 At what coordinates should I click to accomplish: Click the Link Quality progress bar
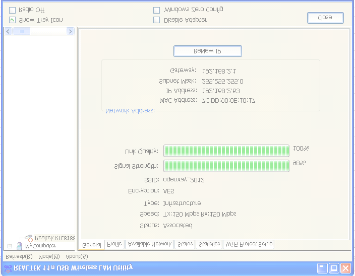(226, 151)
